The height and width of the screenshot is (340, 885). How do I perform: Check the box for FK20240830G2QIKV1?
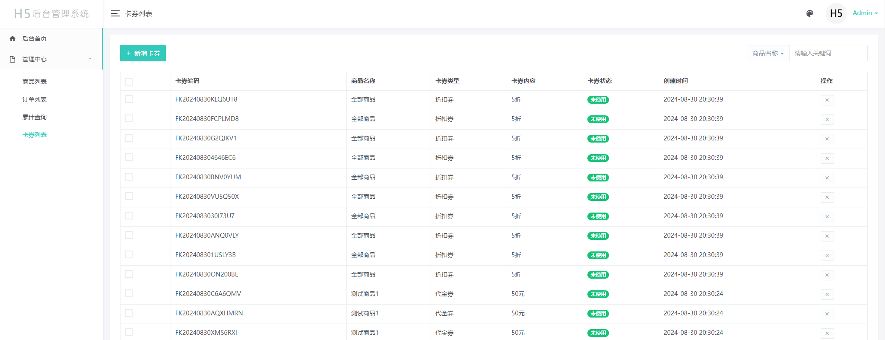(129, 138)
